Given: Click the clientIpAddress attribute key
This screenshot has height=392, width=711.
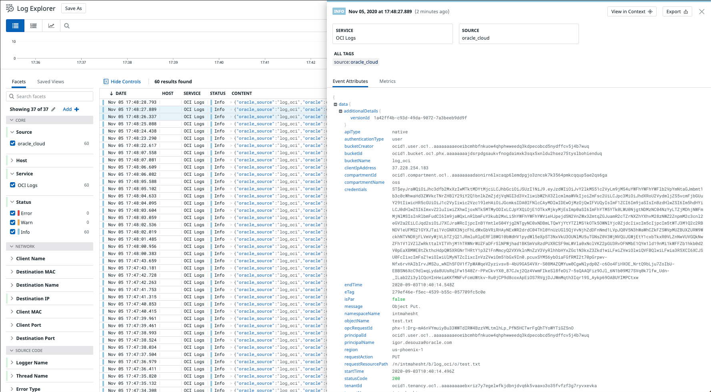Looking at the screenshot, I should click(360, 168).
